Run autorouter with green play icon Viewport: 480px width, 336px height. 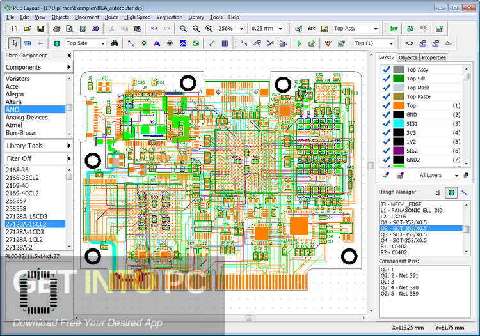(x=299, y=43)
